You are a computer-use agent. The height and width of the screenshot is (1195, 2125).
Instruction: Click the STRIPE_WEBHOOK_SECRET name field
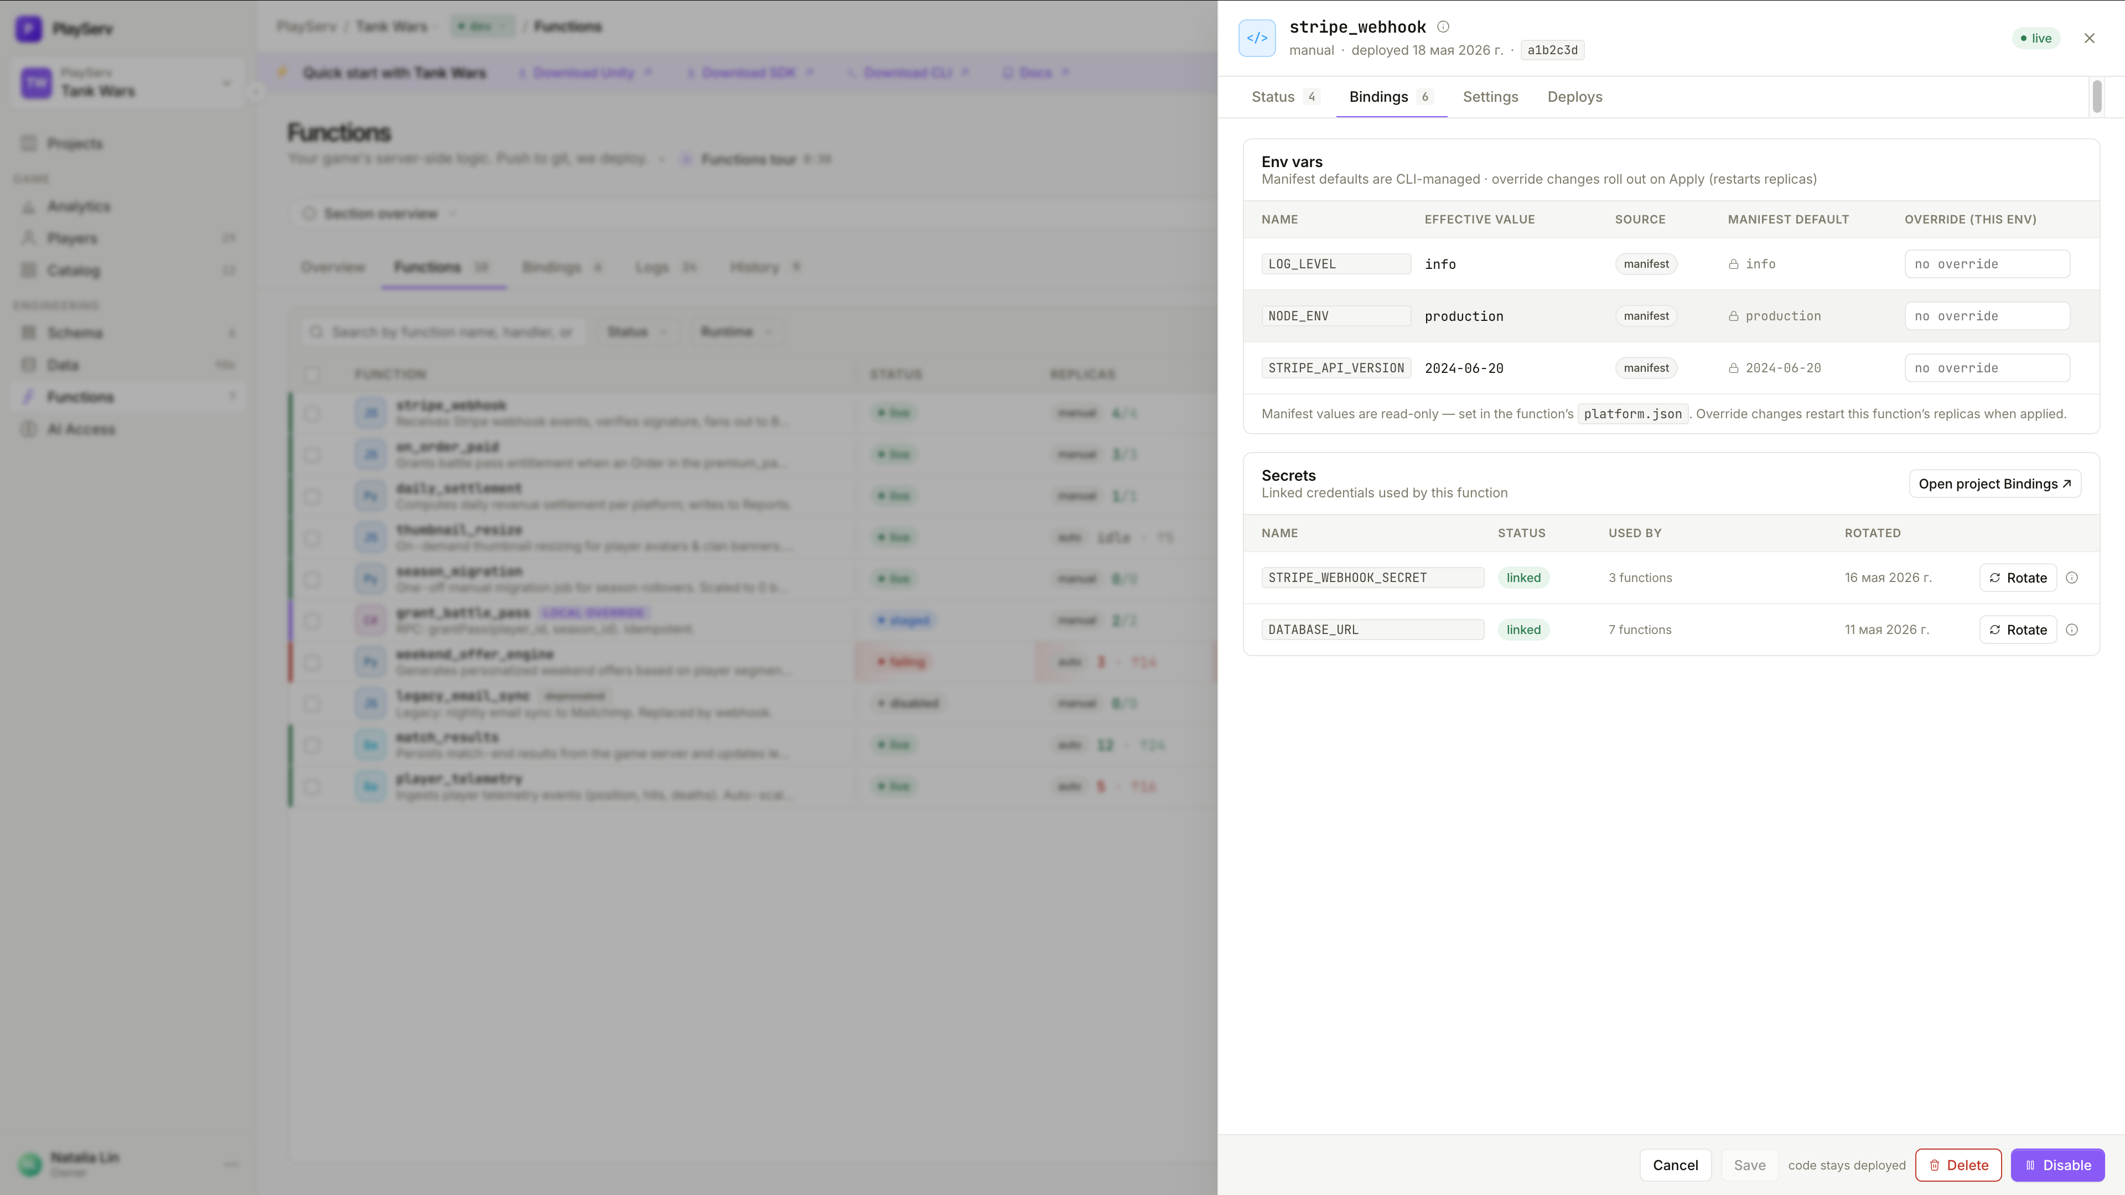pyautogui.click(x=1372, y=577)
